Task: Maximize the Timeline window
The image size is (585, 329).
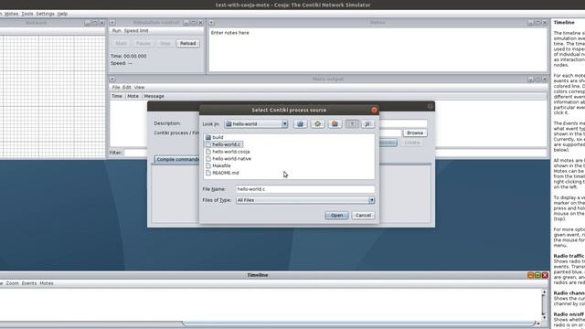Action: (537, 275)
